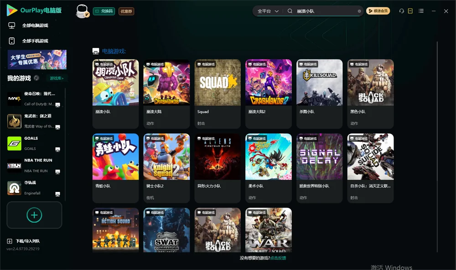Click the phone icon beside 全部手机游戏
Screen dimensions: 456x270
click(12, 41)
